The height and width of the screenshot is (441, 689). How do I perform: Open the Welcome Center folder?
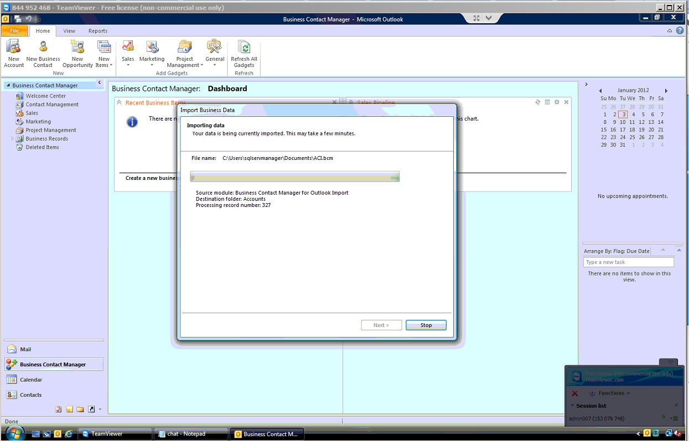45,96
